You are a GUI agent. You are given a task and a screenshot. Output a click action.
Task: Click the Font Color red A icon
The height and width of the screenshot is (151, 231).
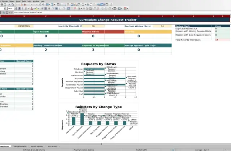31,9
